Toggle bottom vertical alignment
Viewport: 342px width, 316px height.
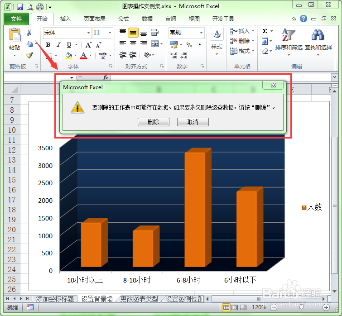coord(144,33)
